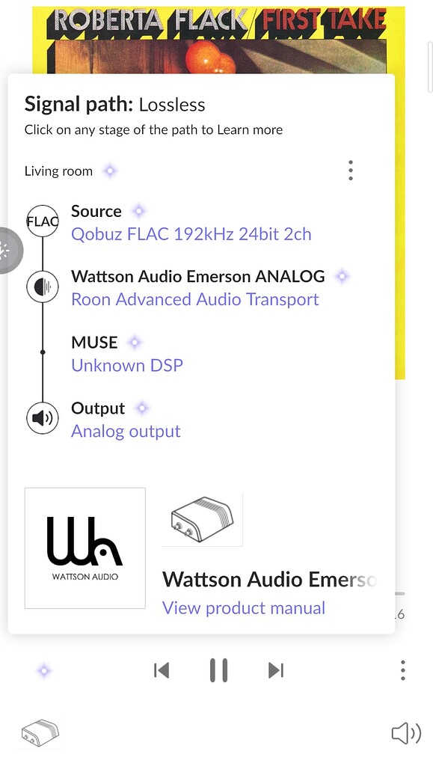The height and width of the screenshot is (766, 433).
Task: Click the Emerson device drawing near product manual
Action: click(203, 518)
